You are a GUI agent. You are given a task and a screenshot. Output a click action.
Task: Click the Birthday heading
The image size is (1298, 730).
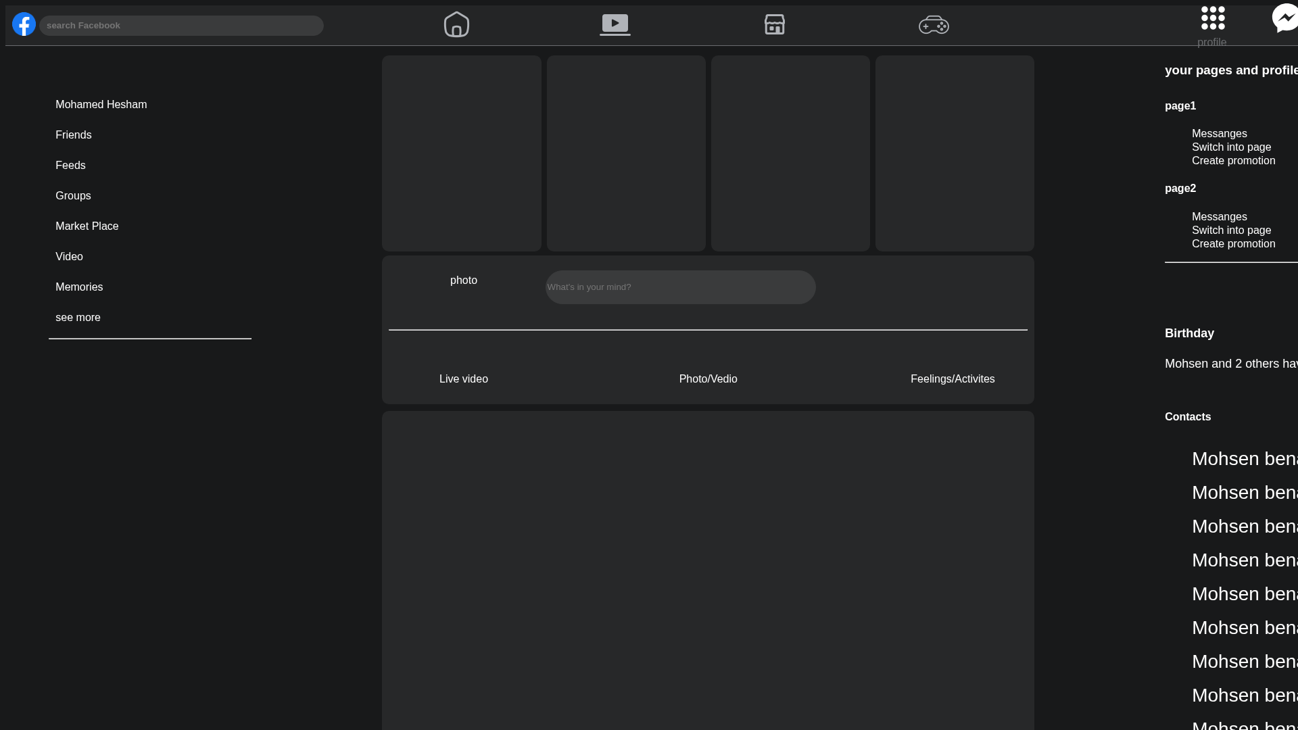1189,333
